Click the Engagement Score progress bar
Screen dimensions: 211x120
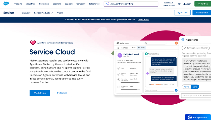(130, 90)
